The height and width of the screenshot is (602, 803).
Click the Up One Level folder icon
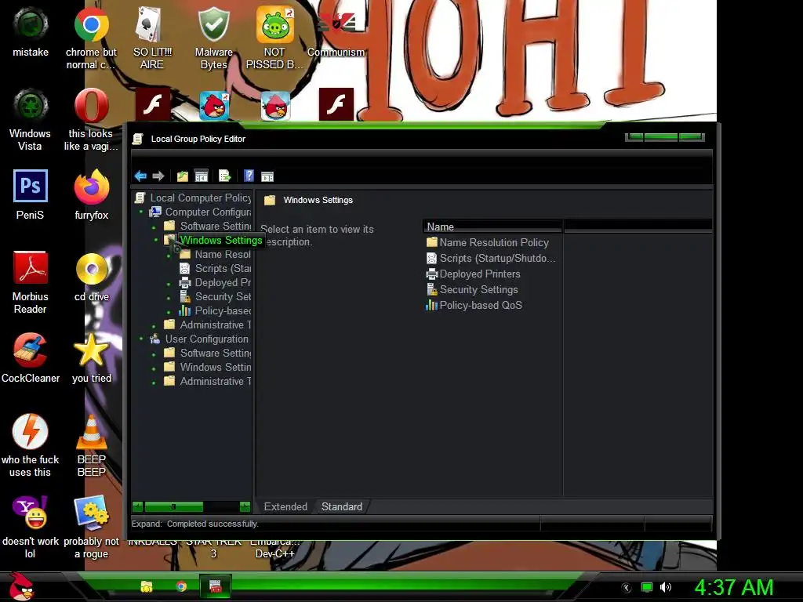182,176
